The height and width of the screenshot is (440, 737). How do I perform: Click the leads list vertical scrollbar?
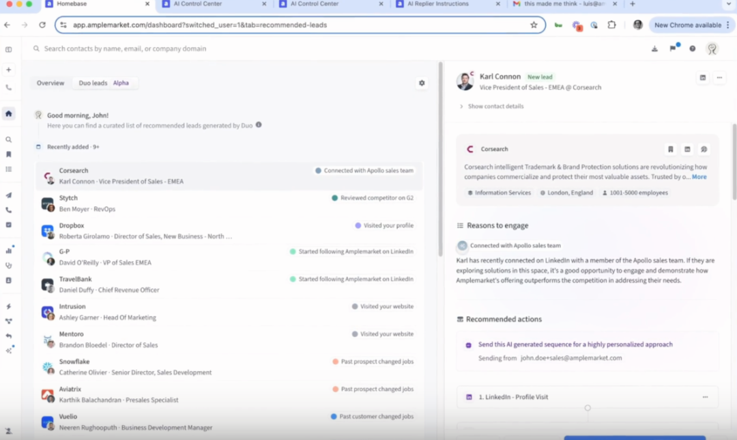(440, 160)
